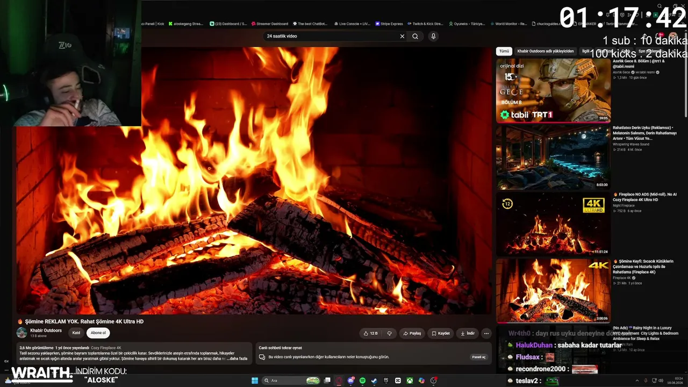
Task: Show hidden system tray icons chevron
Action: click(637, 381)
